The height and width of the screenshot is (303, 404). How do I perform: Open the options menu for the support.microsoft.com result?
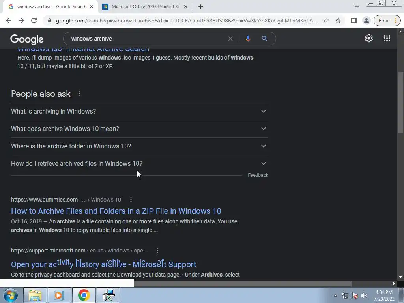tap(157, 251)
